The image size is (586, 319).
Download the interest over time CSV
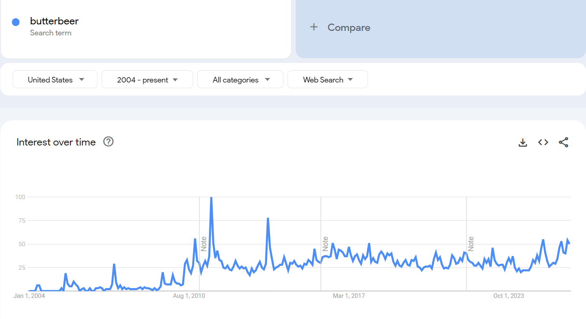[523, 142]
